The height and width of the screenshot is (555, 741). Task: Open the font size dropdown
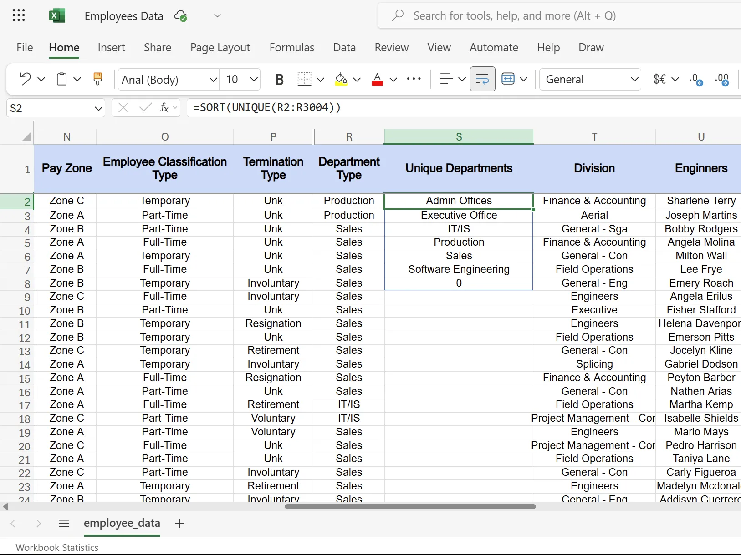pyautogui.click(x=253, y=79)
